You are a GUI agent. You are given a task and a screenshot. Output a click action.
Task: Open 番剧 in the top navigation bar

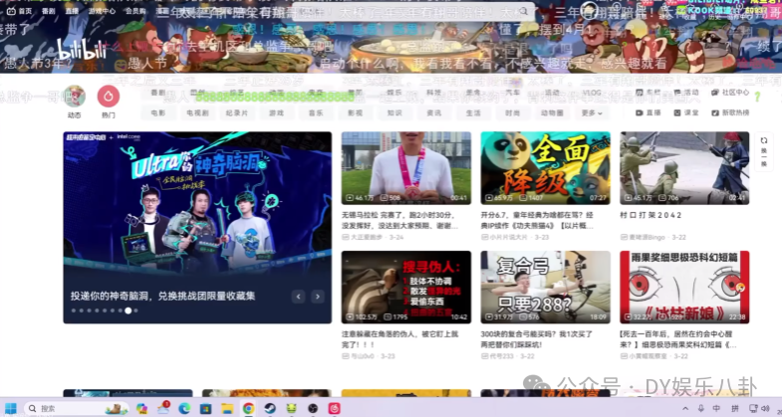49,11
